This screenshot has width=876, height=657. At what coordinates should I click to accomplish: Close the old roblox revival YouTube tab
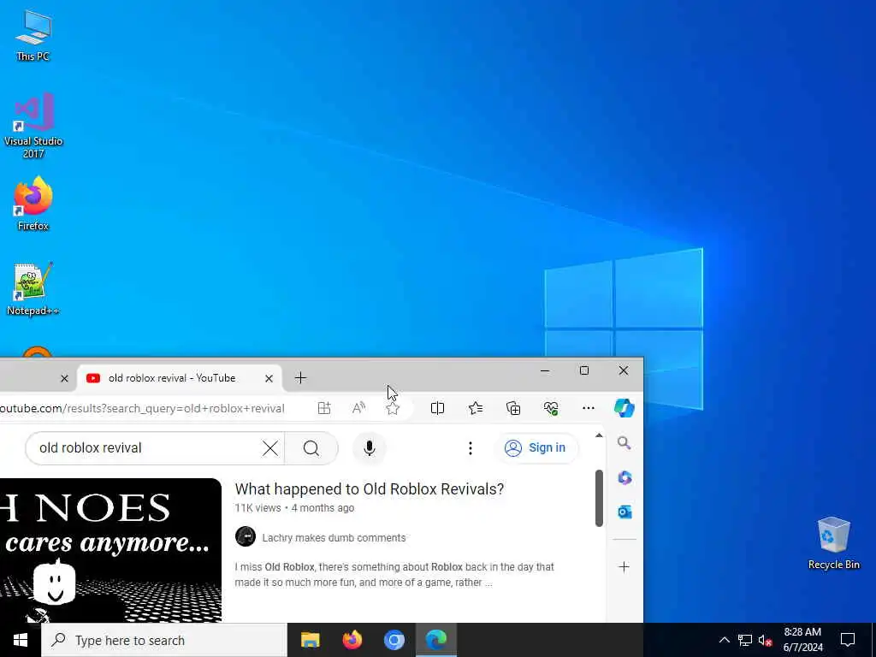click(x=269, y=379)
